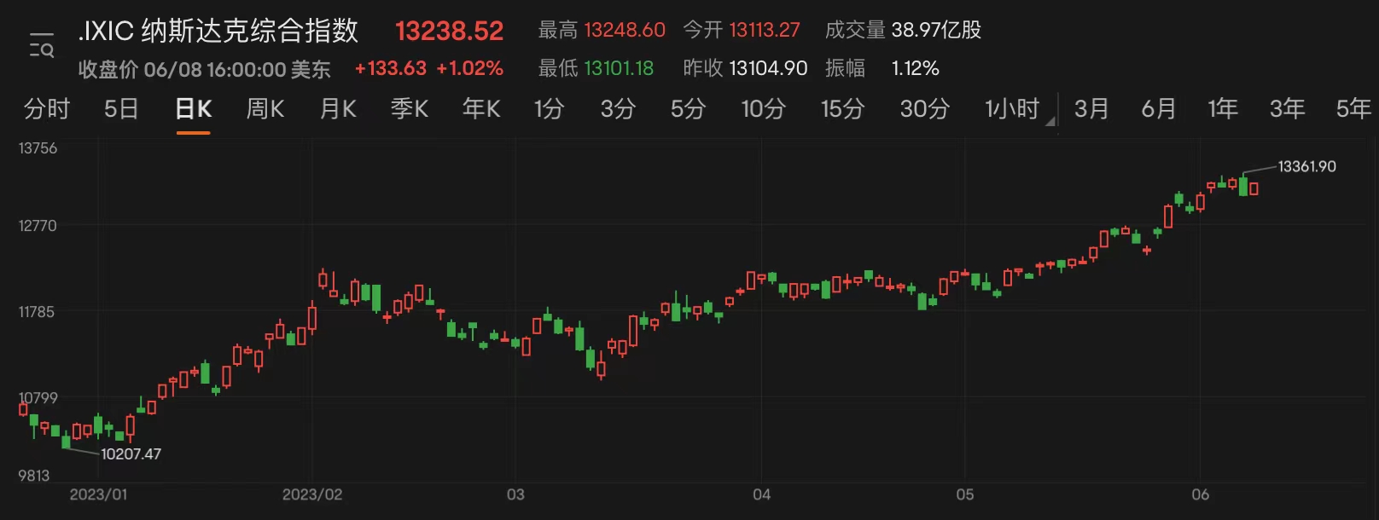Click the 05 month axis label
This screenshot has width=1379, height=520.
965,494
